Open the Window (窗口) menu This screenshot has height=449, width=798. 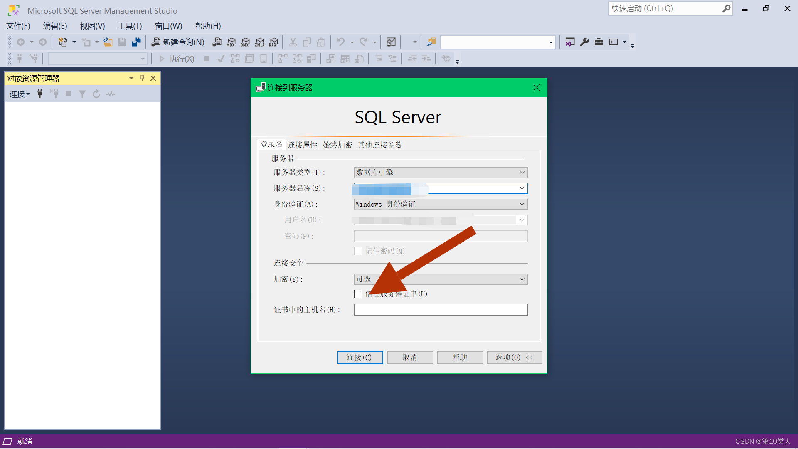tap(169, 26)
